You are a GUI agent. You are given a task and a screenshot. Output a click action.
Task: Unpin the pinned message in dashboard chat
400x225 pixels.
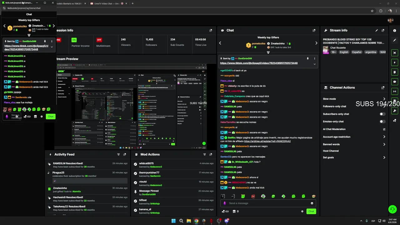click(x=307, y=58)
